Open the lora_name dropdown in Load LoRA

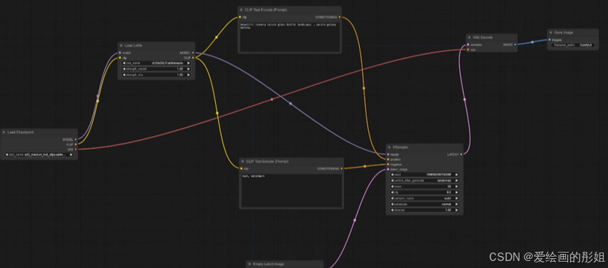(156, 62)
